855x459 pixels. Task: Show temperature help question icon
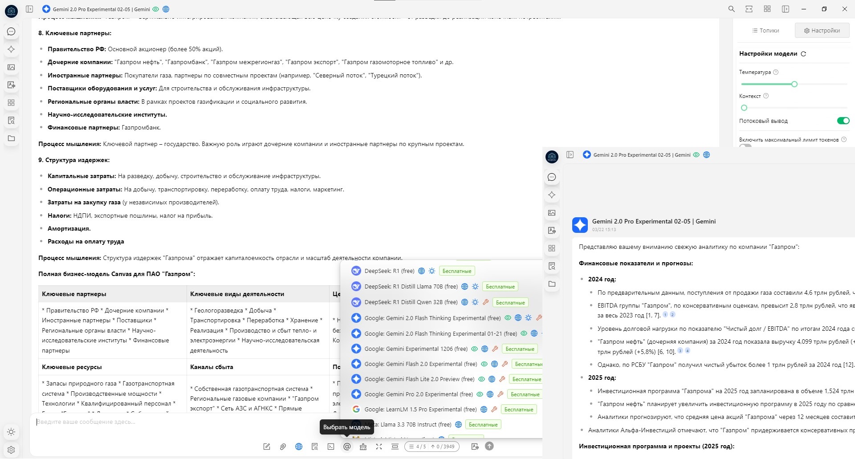click(x=776, y=72)
